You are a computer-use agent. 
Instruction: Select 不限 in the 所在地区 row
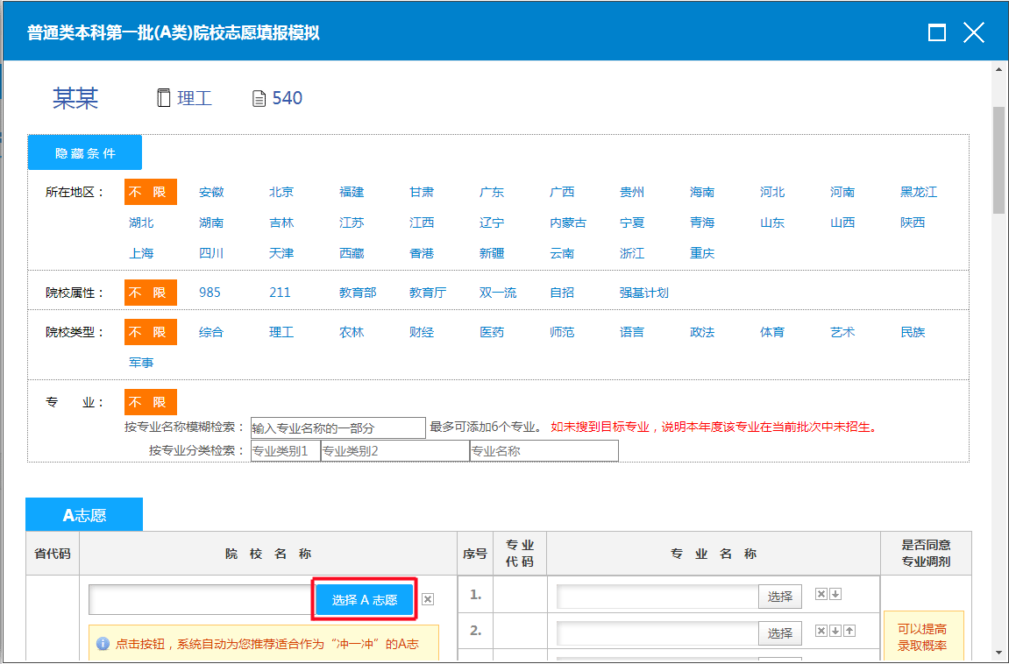pyautogui.click(x=150, y=192)
